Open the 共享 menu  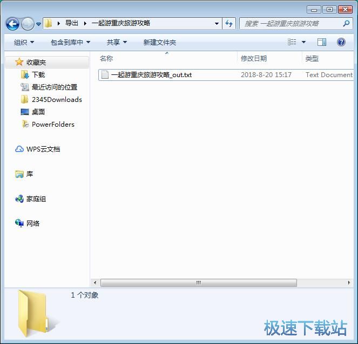[x=117, y=42]
